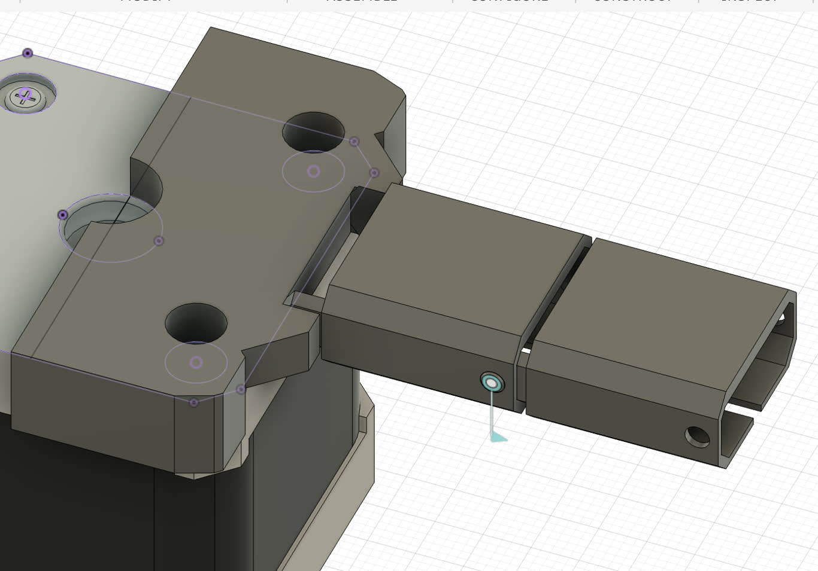Screen dimensions: 818x571
Task: Select the sketch point on the large bore circle inside the bracket
Action: pyautogui.click(x=159, y=240)
